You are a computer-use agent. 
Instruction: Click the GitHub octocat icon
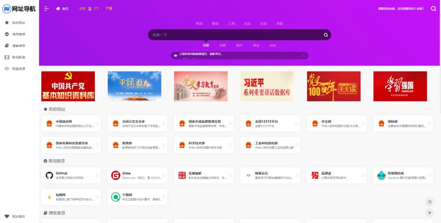49,176
